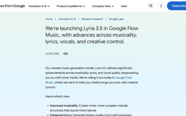The width and height of the screenshot is (186, 116).
Task: Open the Google Labs breadcrumb link
Action: (x=116, y=19)
